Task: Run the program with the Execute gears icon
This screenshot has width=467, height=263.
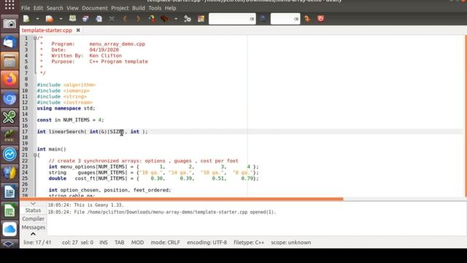Action: coord(188,19)
